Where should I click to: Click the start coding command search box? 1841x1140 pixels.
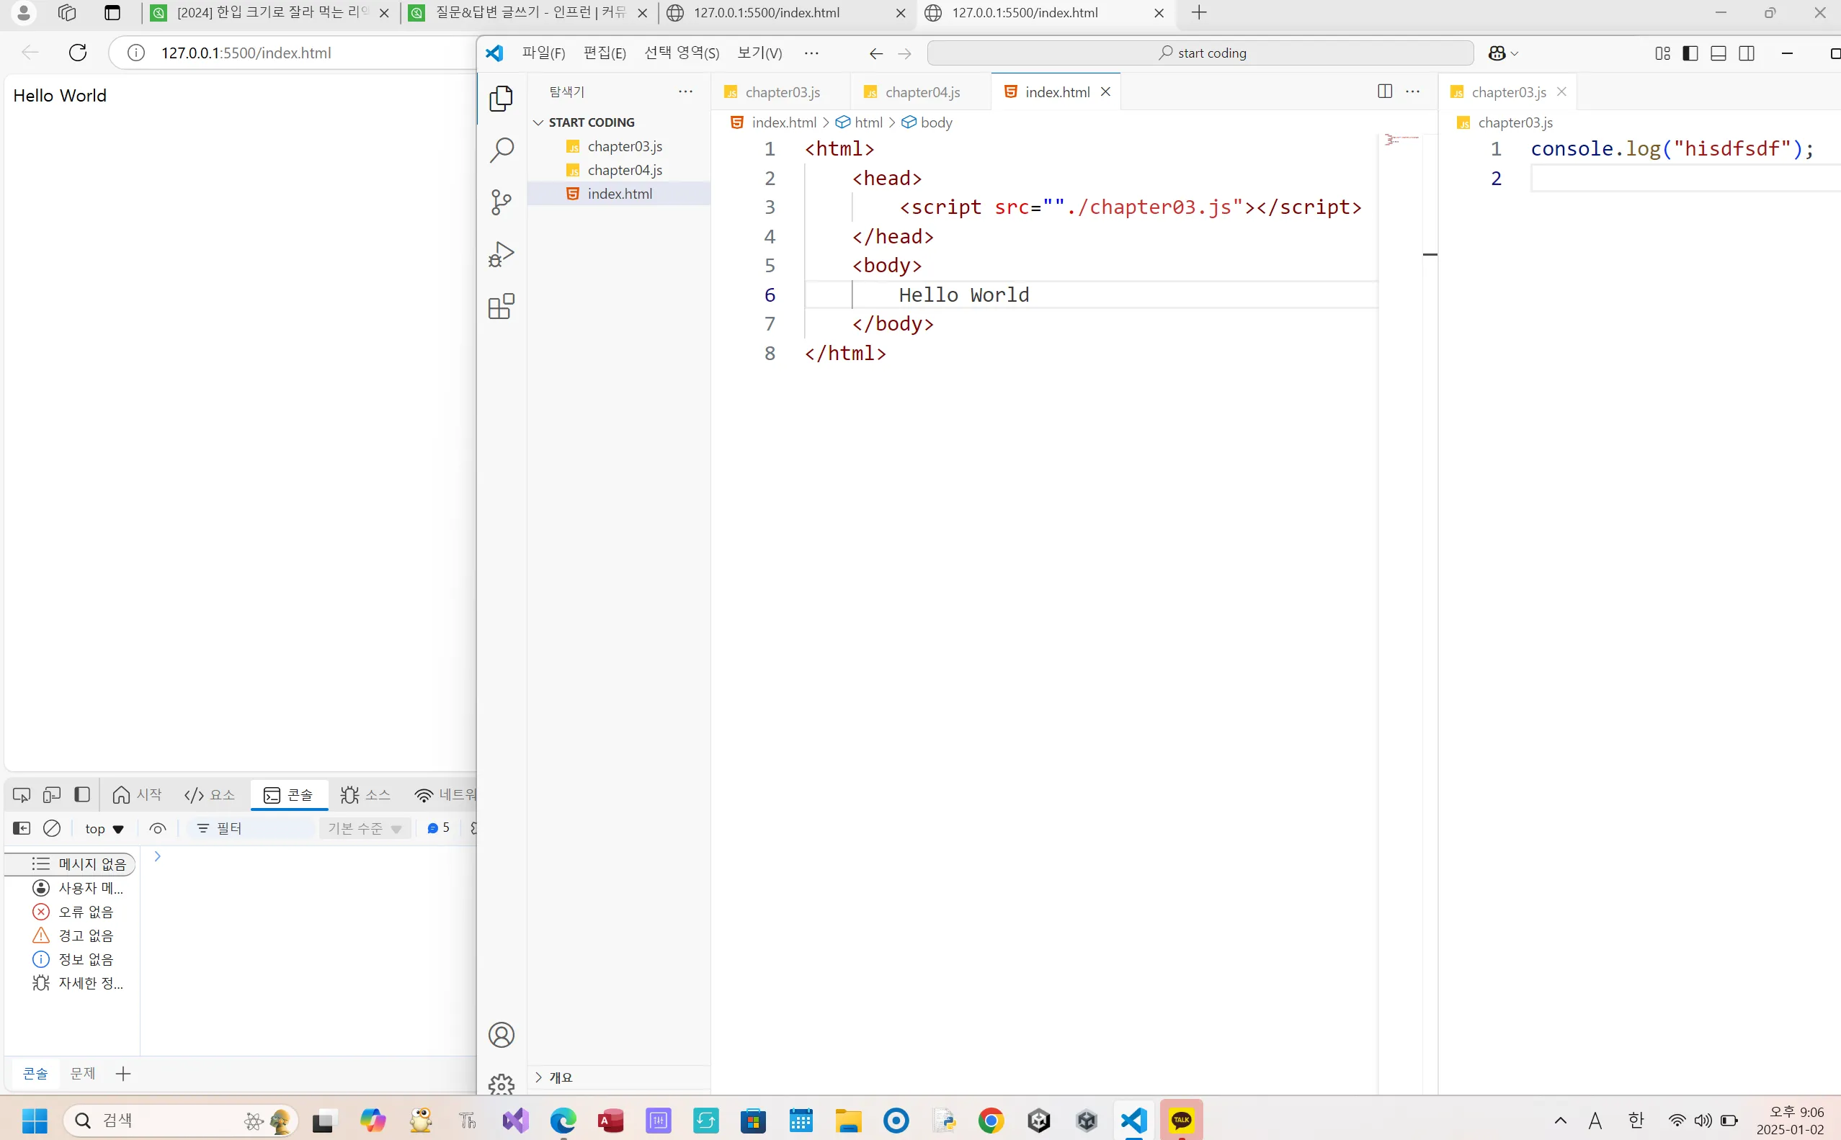[x=1199, y=53]
